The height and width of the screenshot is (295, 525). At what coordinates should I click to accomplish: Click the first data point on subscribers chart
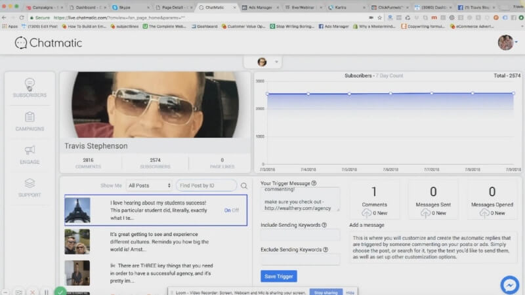267,94
